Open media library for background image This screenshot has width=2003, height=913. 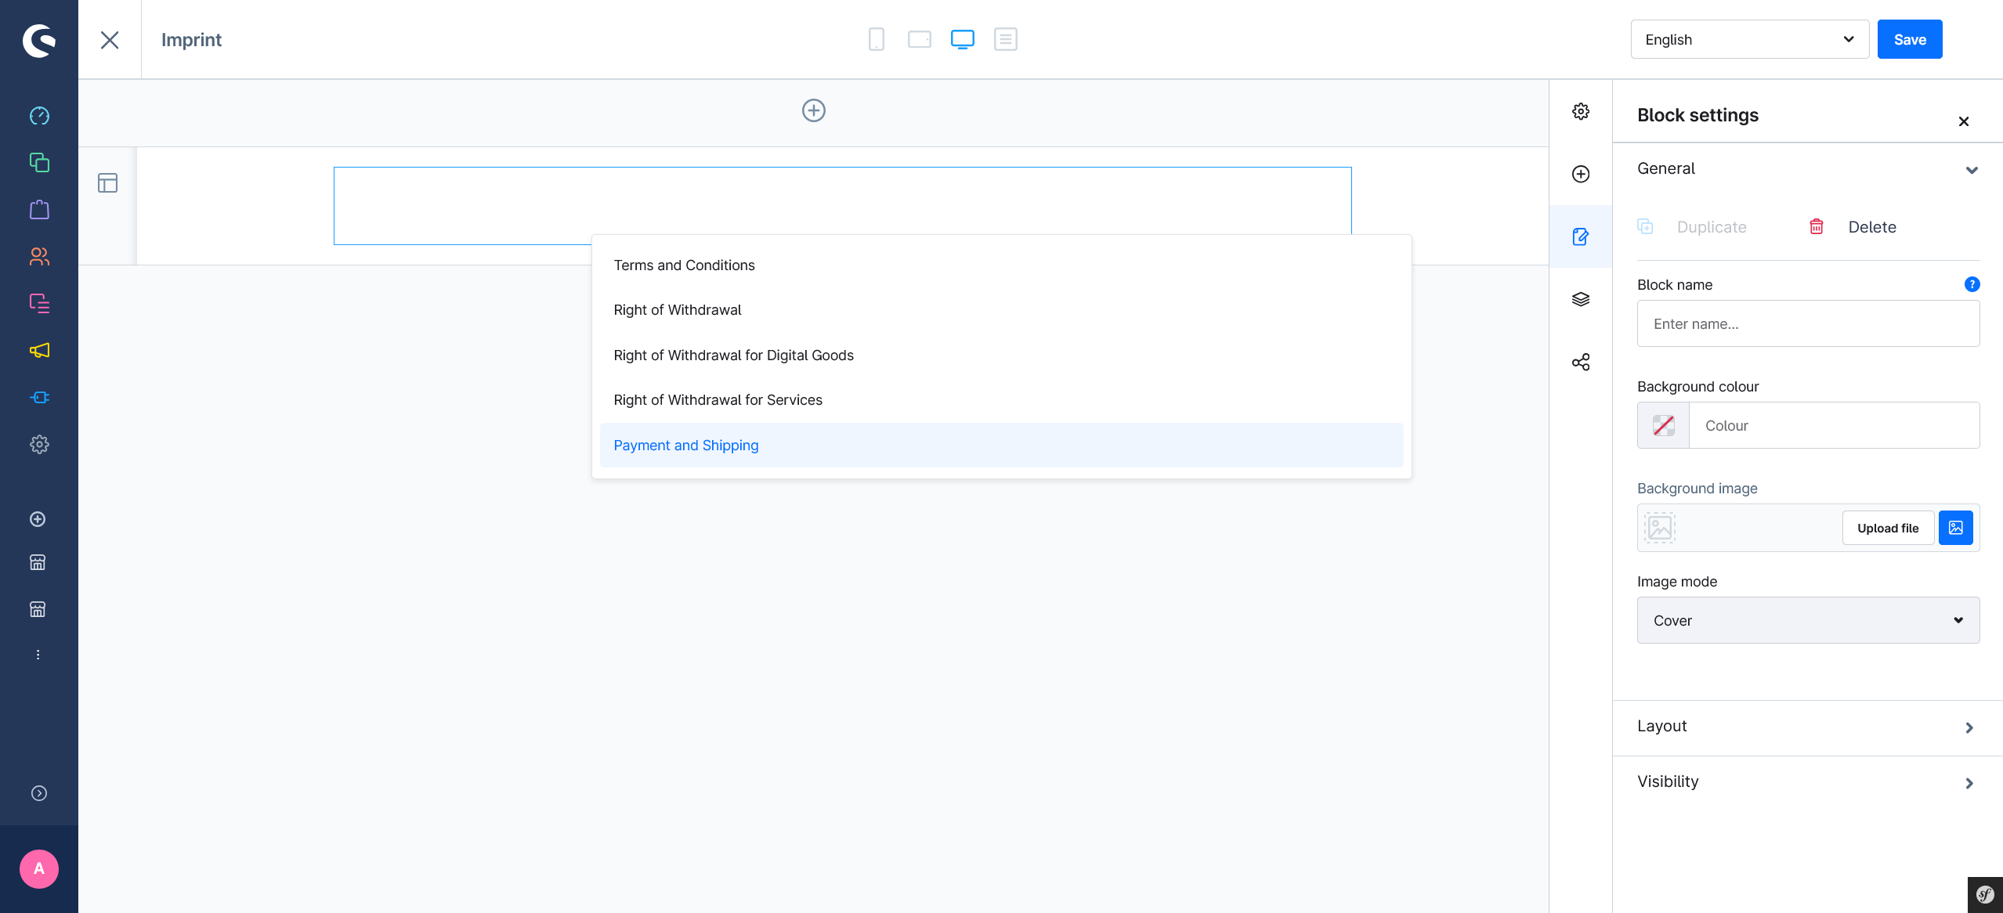(x=1955, y=528)
